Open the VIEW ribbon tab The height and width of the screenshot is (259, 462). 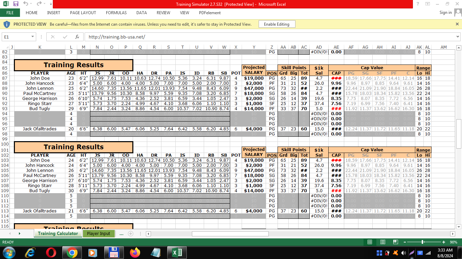click(x=184, y=13)
